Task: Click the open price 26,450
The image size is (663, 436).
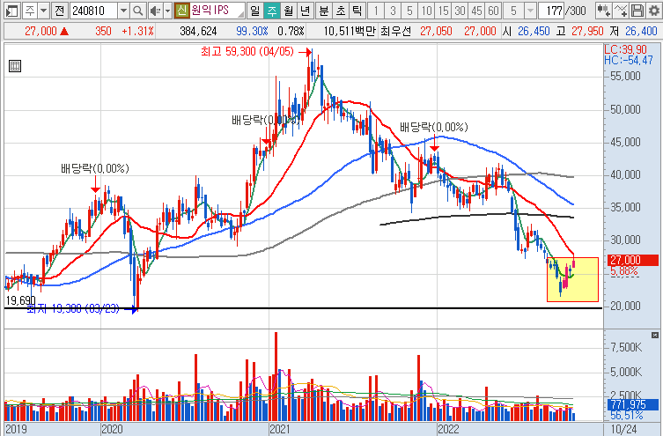Action: tap(534, 31)
